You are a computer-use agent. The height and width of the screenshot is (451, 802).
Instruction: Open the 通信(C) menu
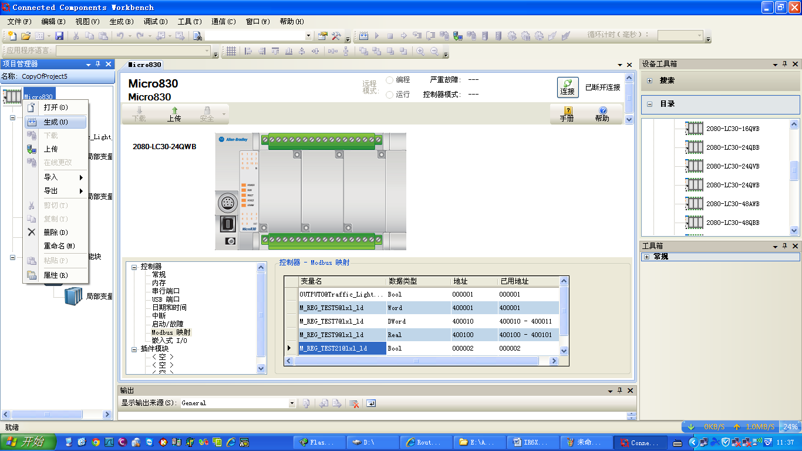223,22
